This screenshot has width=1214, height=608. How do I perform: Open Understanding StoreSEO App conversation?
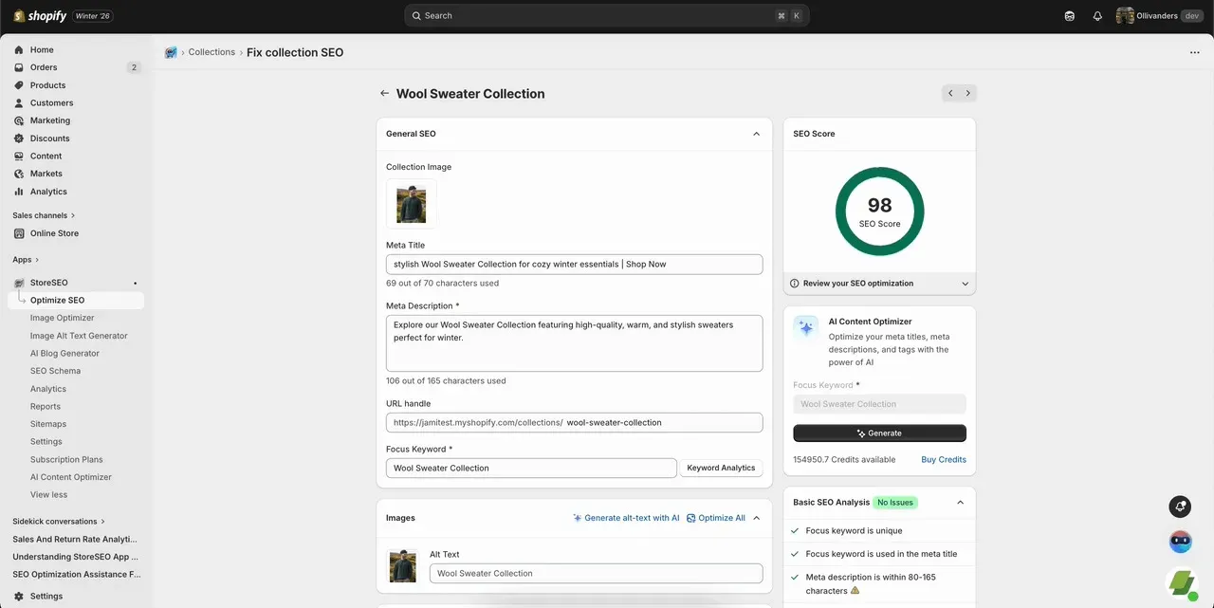pyautogui.click(x=76, y=557)
